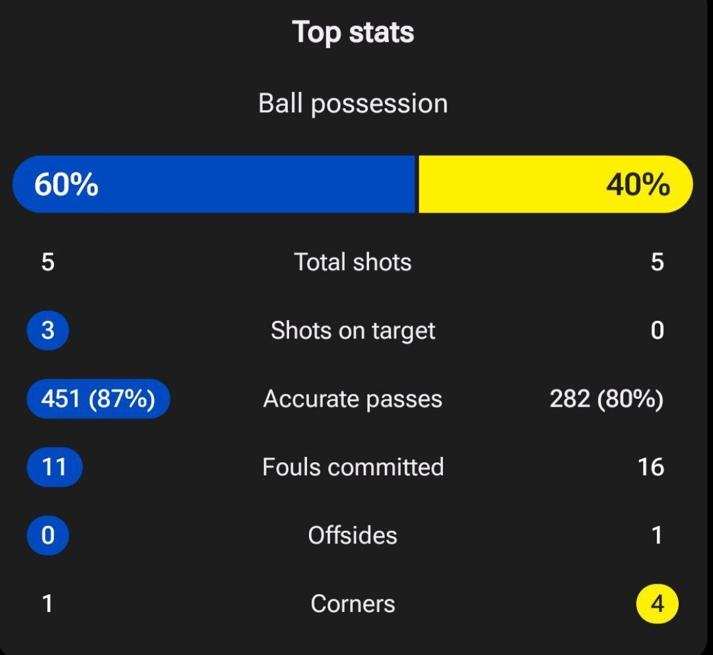Click the blue 0 badge for Offsides
This screenshot has width=713, height=655.
(x=48, y=535)
